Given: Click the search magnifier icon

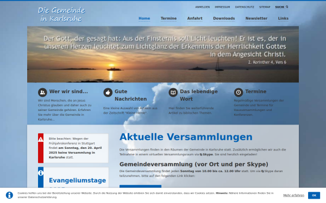Looking at the screenshot, I should pos(287,7).
